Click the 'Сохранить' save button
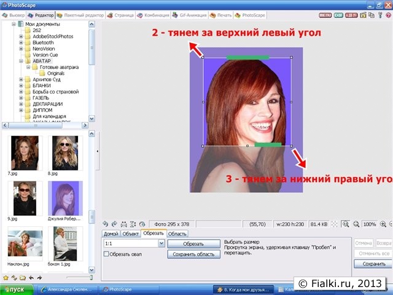This screenshot has height=295, width=393. [373, 264]
